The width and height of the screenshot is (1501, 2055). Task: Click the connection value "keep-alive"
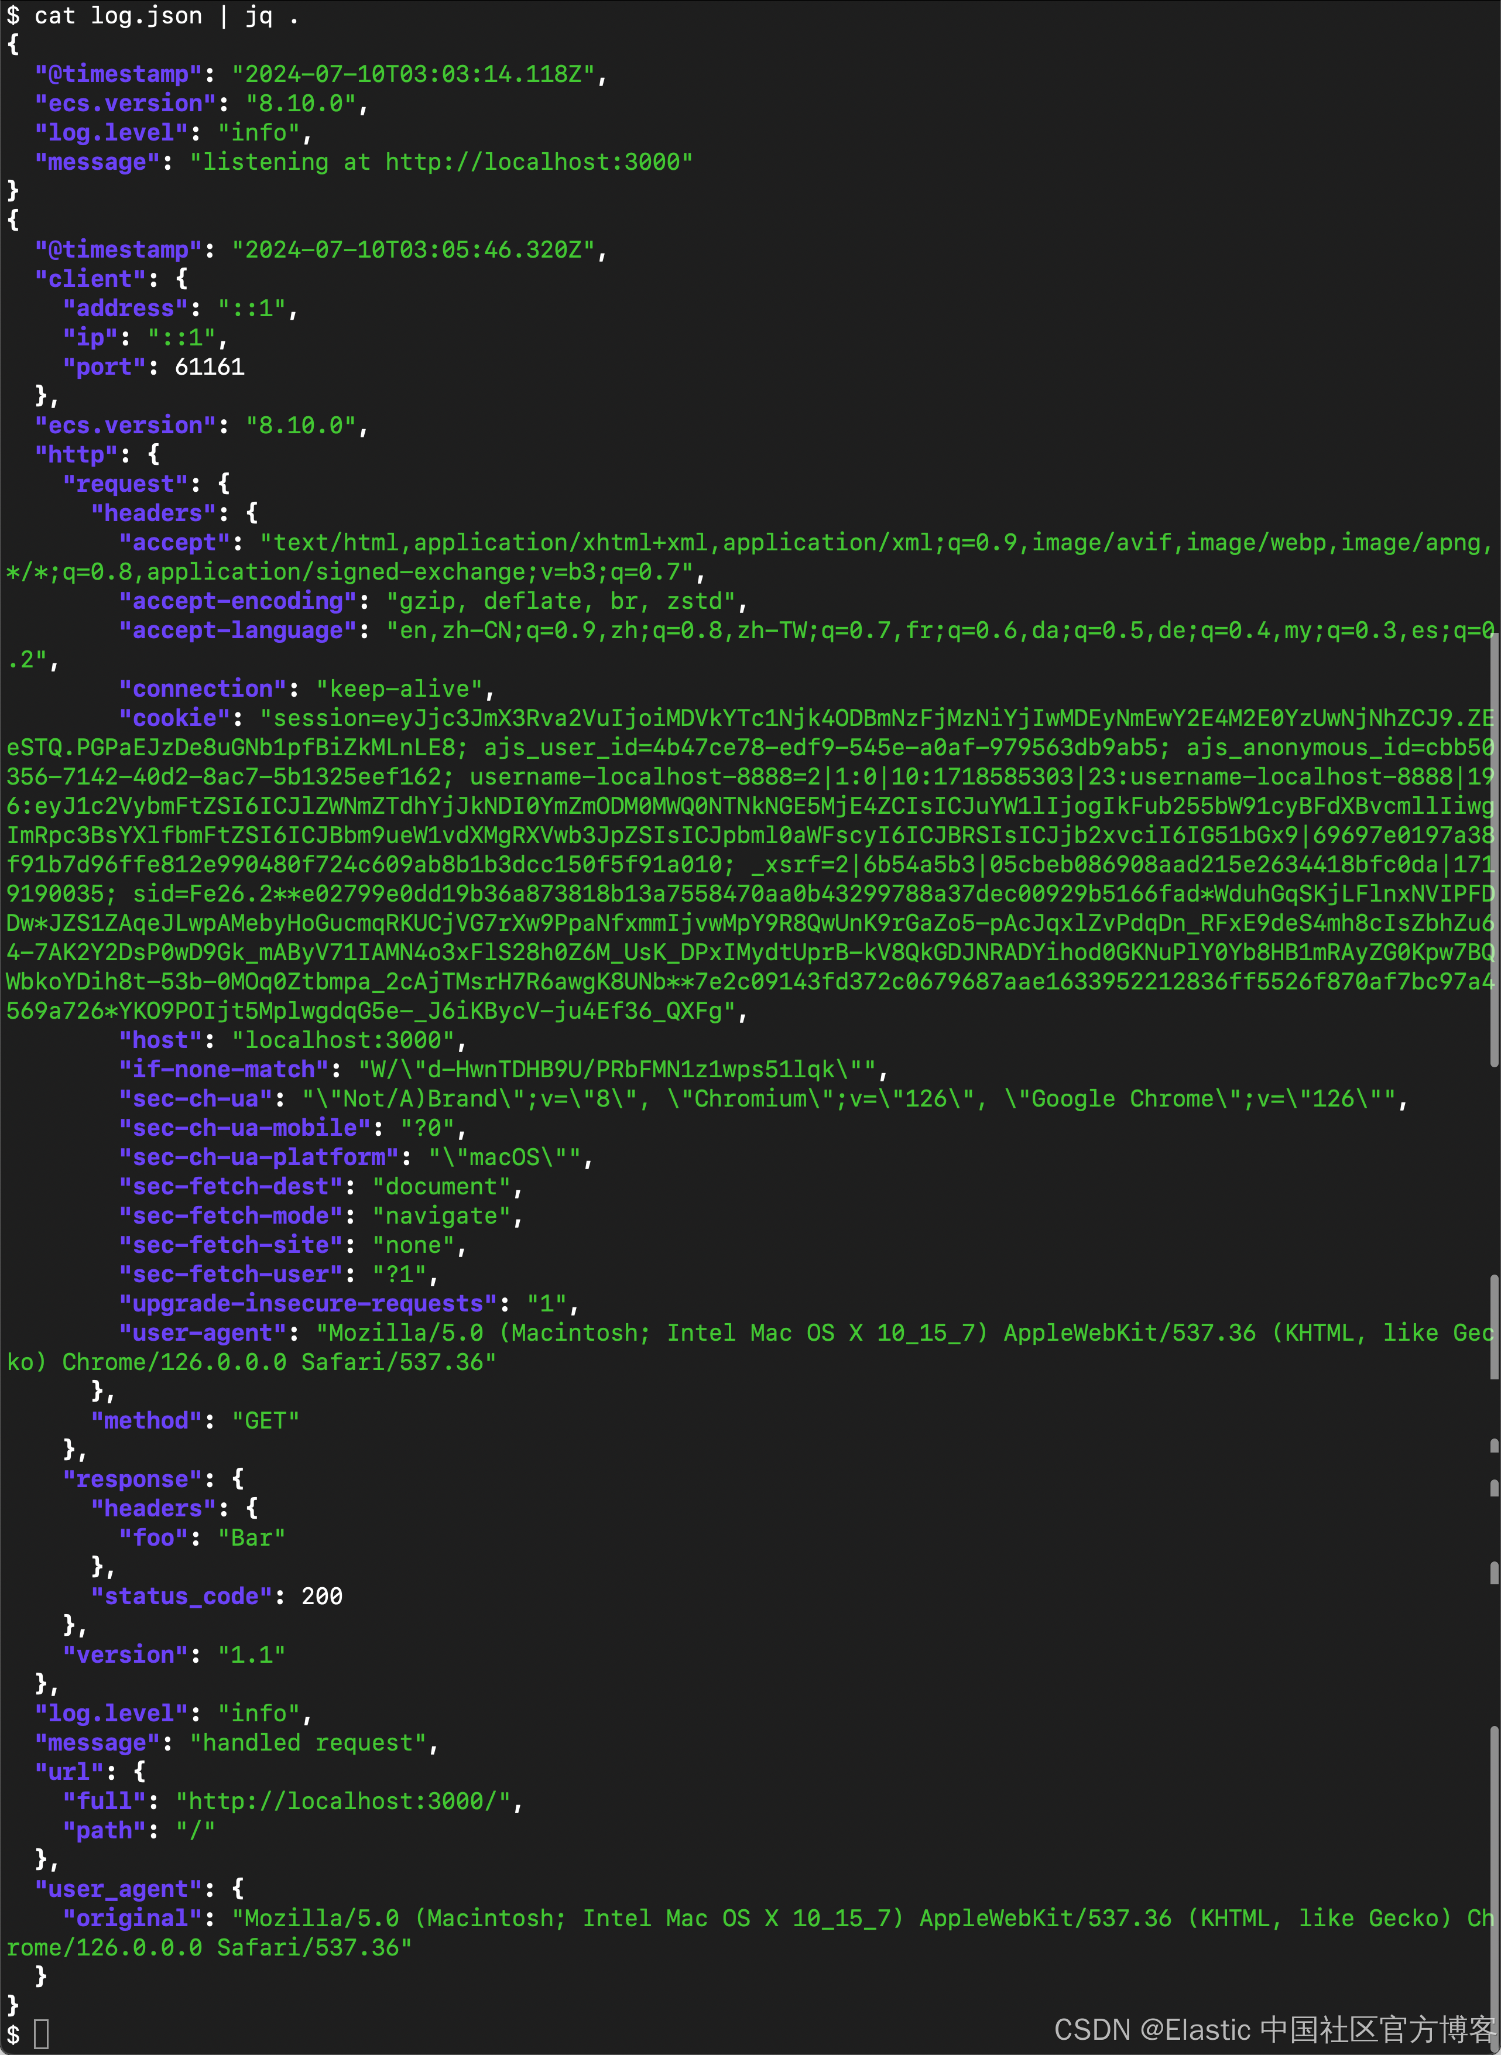click(400, 689)
